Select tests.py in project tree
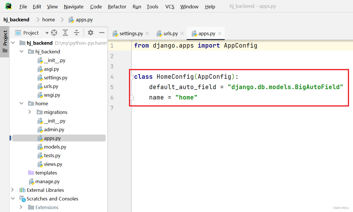The image size is (353, 212). coord(49,155)
